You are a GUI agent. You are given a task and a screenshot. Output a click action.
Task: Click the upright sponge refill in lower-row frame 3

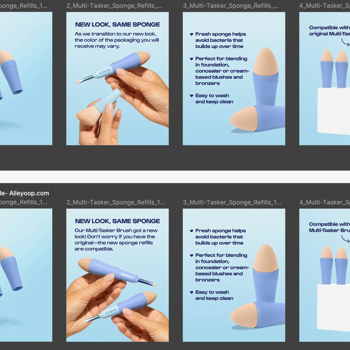[x=266, y=274]
